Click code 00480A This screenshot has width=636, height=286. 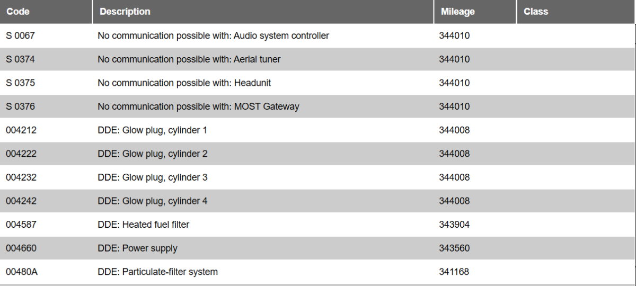[x=22, y=272]
